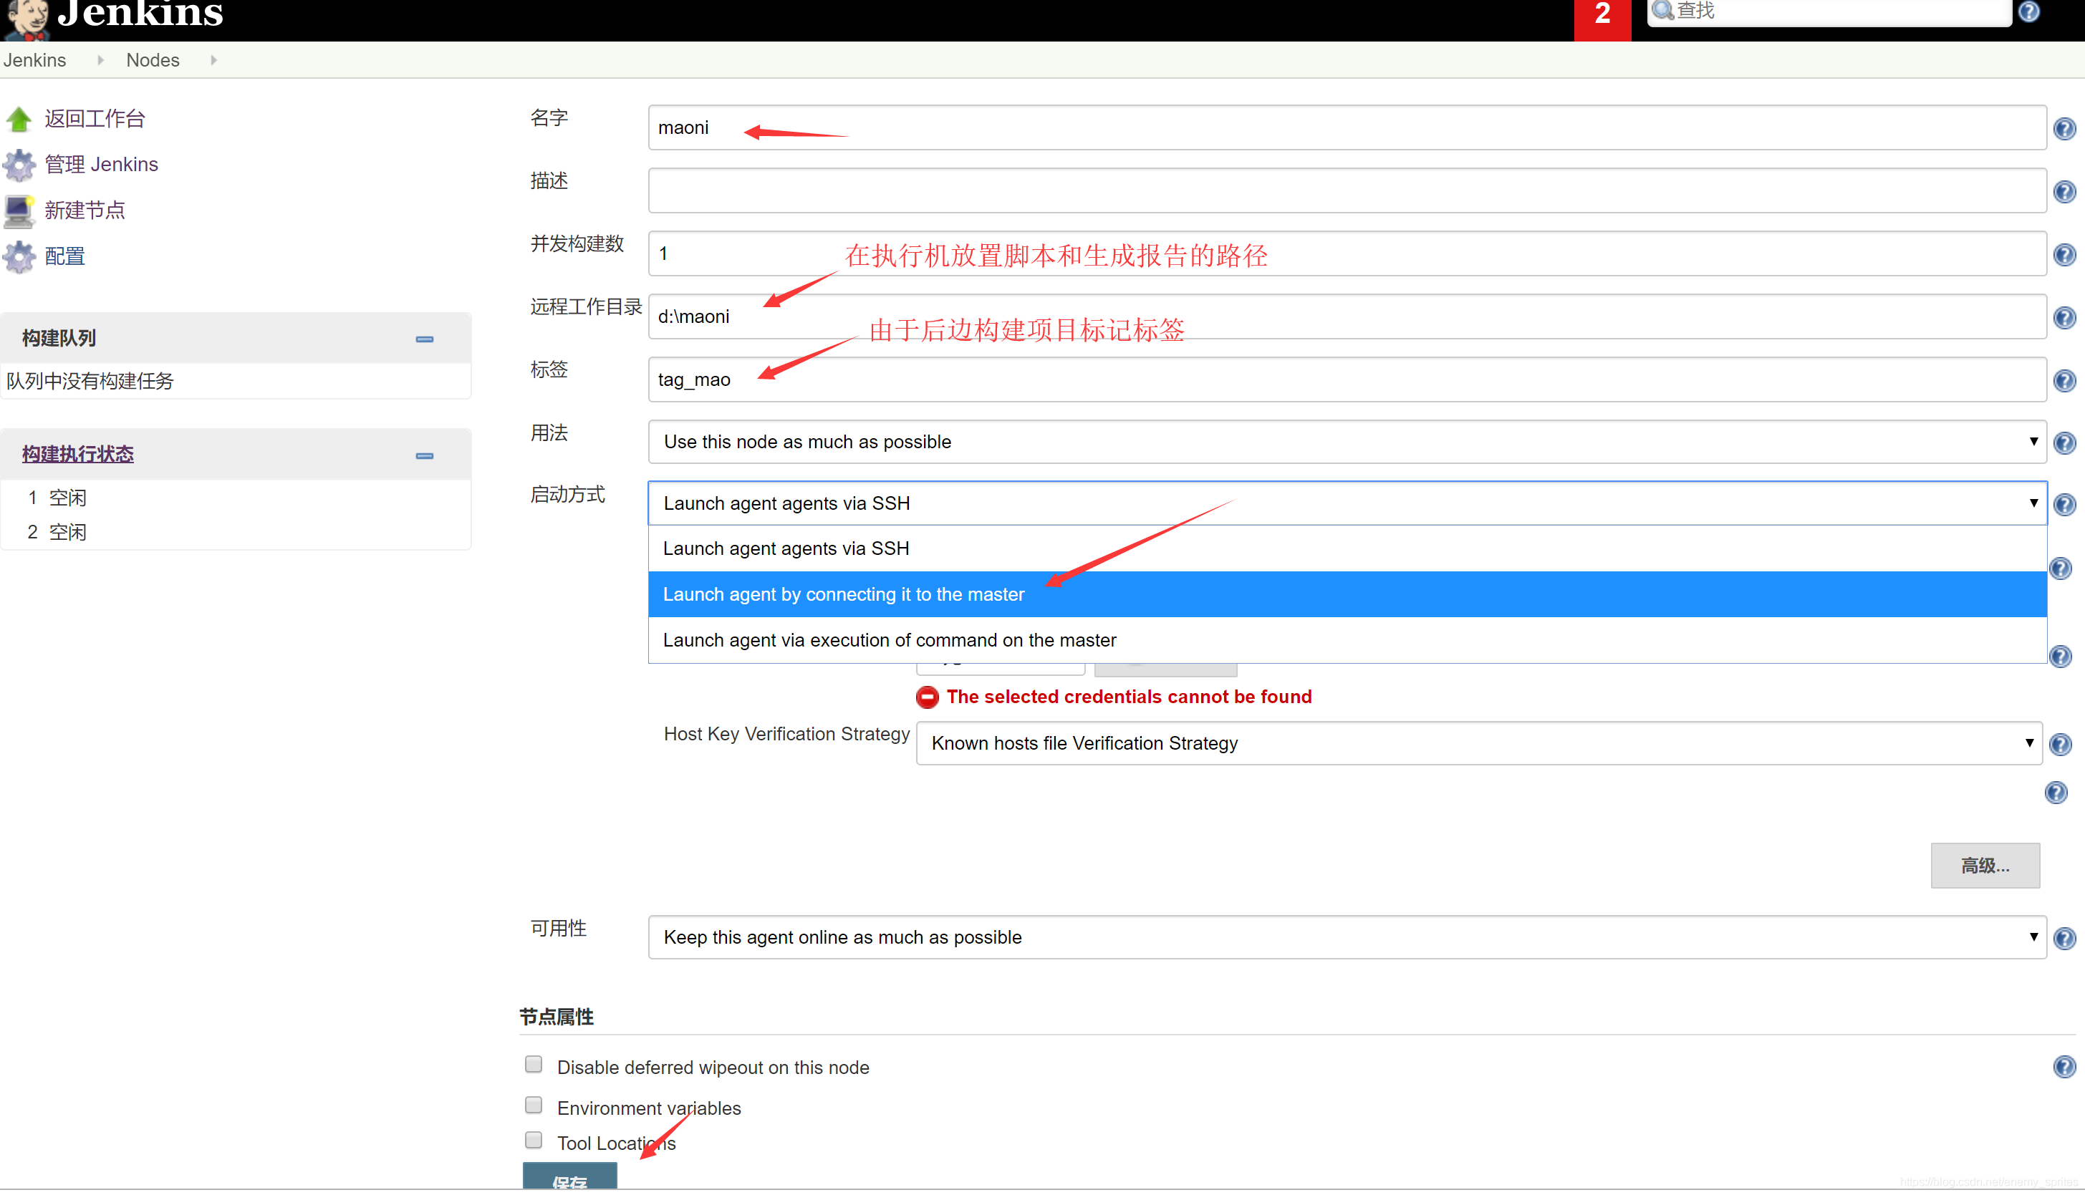Tick the Tool Locations checkbox
Screen dimensions: 2085x1195
point(534,1140)
